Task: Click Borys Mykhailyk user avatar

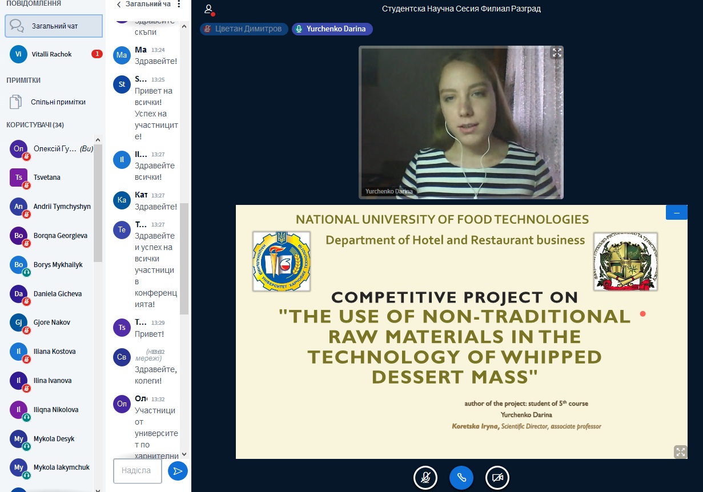Action: 19,265
